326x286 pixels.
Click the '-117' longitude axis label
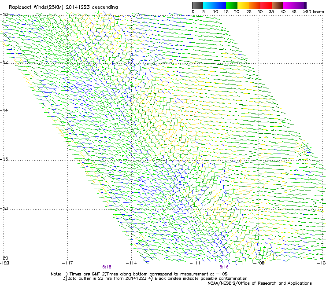[67, 263]
